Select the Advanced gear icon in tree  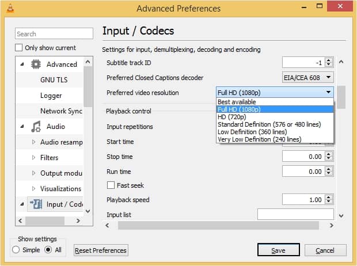point(36,64)
